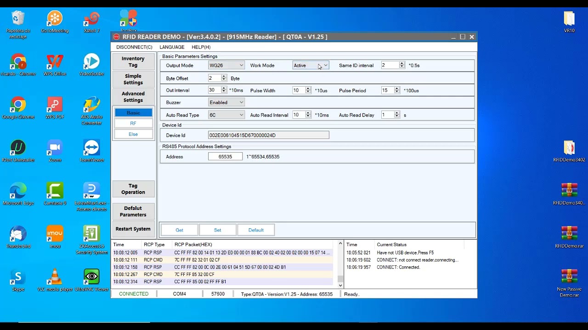Open the TeamViewer desktop icon
This screenshot has width=588, height=330.
91,151
